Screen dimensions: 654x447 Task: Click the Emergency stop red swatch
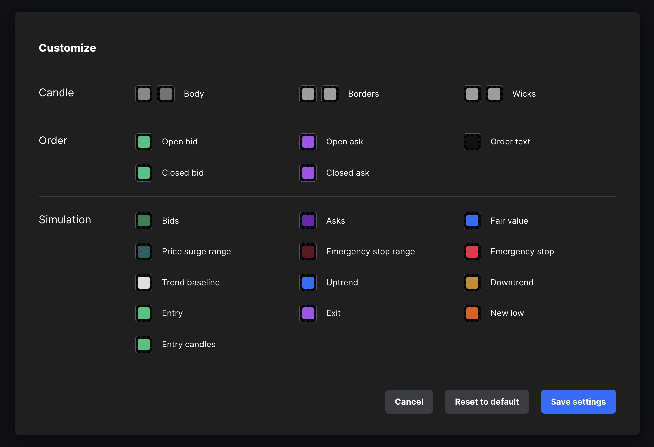coord(472,252)
